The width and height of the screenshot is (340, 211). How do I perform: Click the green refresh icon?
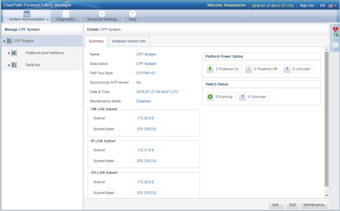coord(336,35)
